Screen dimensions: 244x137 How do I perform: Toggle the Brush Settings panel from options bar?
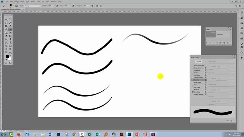16,6
